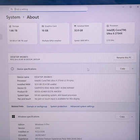
Task: Open the Graphics Card tile
Action: click(x=55, y=33)
